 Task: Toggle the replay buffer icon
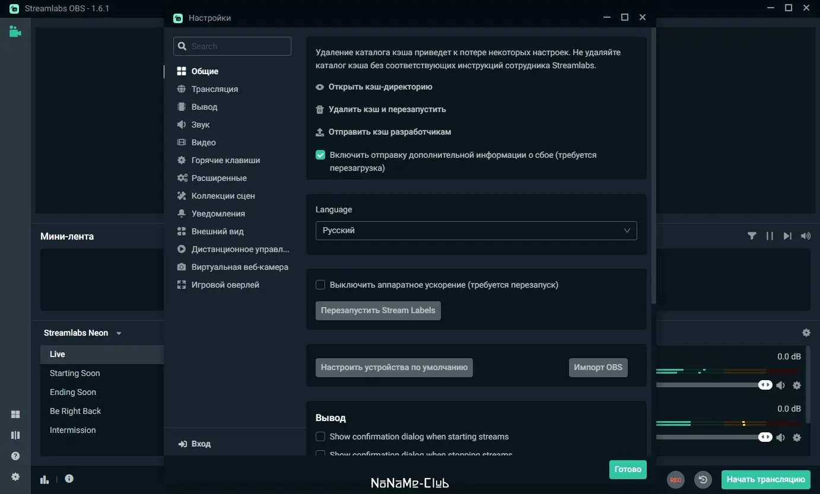pos(703,480)
